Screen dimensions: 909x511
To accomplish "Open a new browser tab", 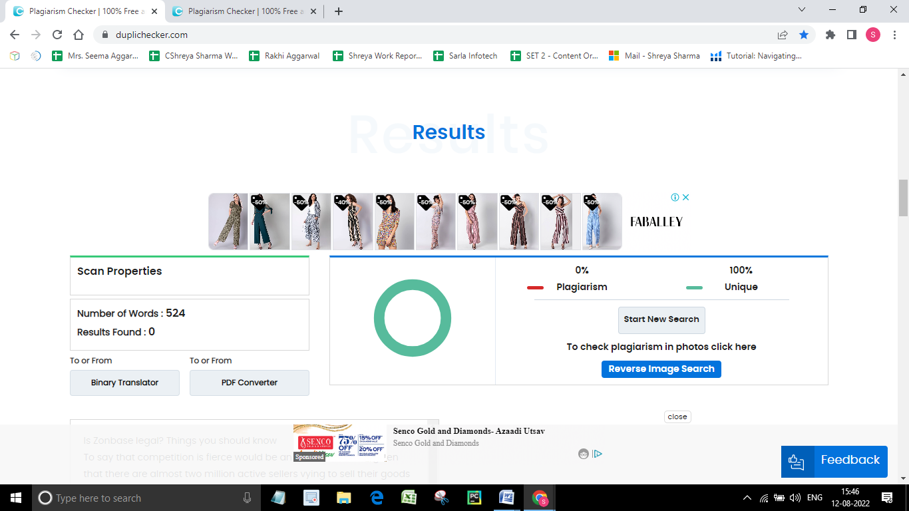I will click(x=338, y=11).
